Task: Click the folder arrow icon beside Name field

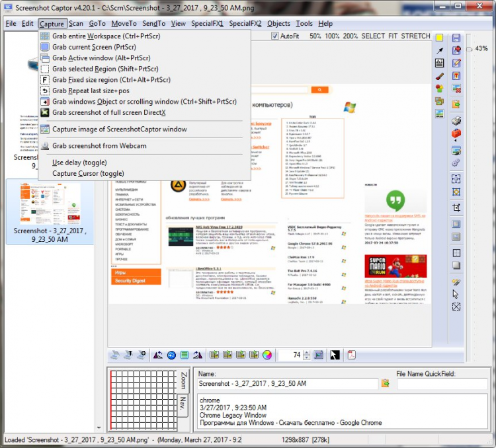Action: (386, 383)
